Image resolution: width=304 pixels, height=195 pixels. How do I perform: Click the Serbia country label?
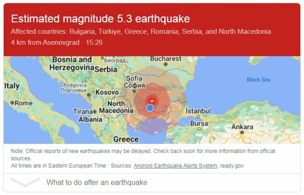pos(106,69)
